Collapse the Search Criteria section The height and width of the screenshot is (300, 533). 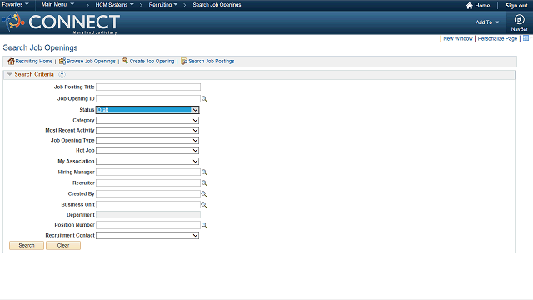[10, 74]
